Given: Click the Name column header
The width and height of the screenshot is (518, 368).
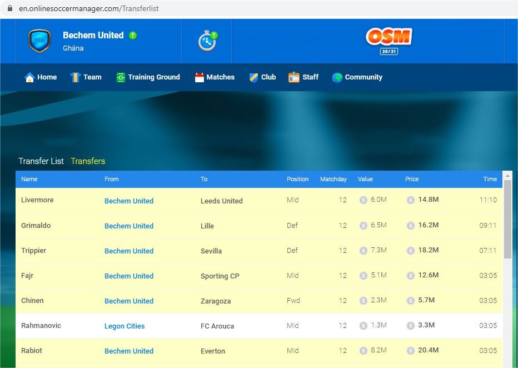Looking at the screenshot, I should [29, 179].
